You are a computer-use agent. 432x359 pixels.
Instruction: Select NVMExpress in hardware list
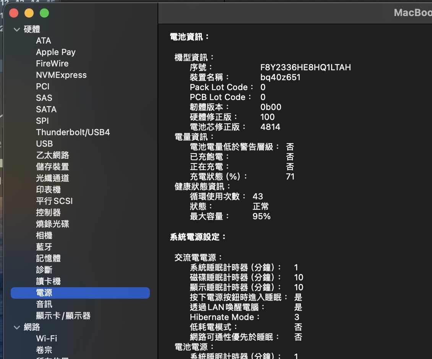click(x=61, y=75)
